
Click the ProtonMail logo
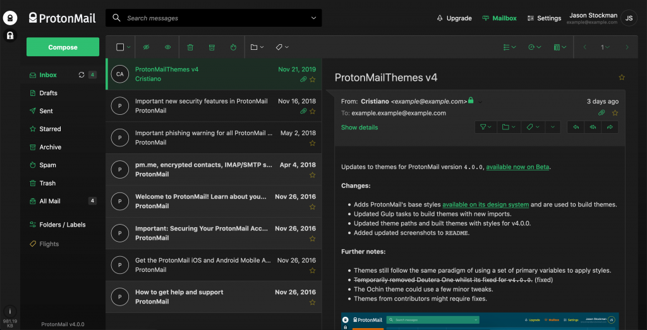click(x=63, y=18)
